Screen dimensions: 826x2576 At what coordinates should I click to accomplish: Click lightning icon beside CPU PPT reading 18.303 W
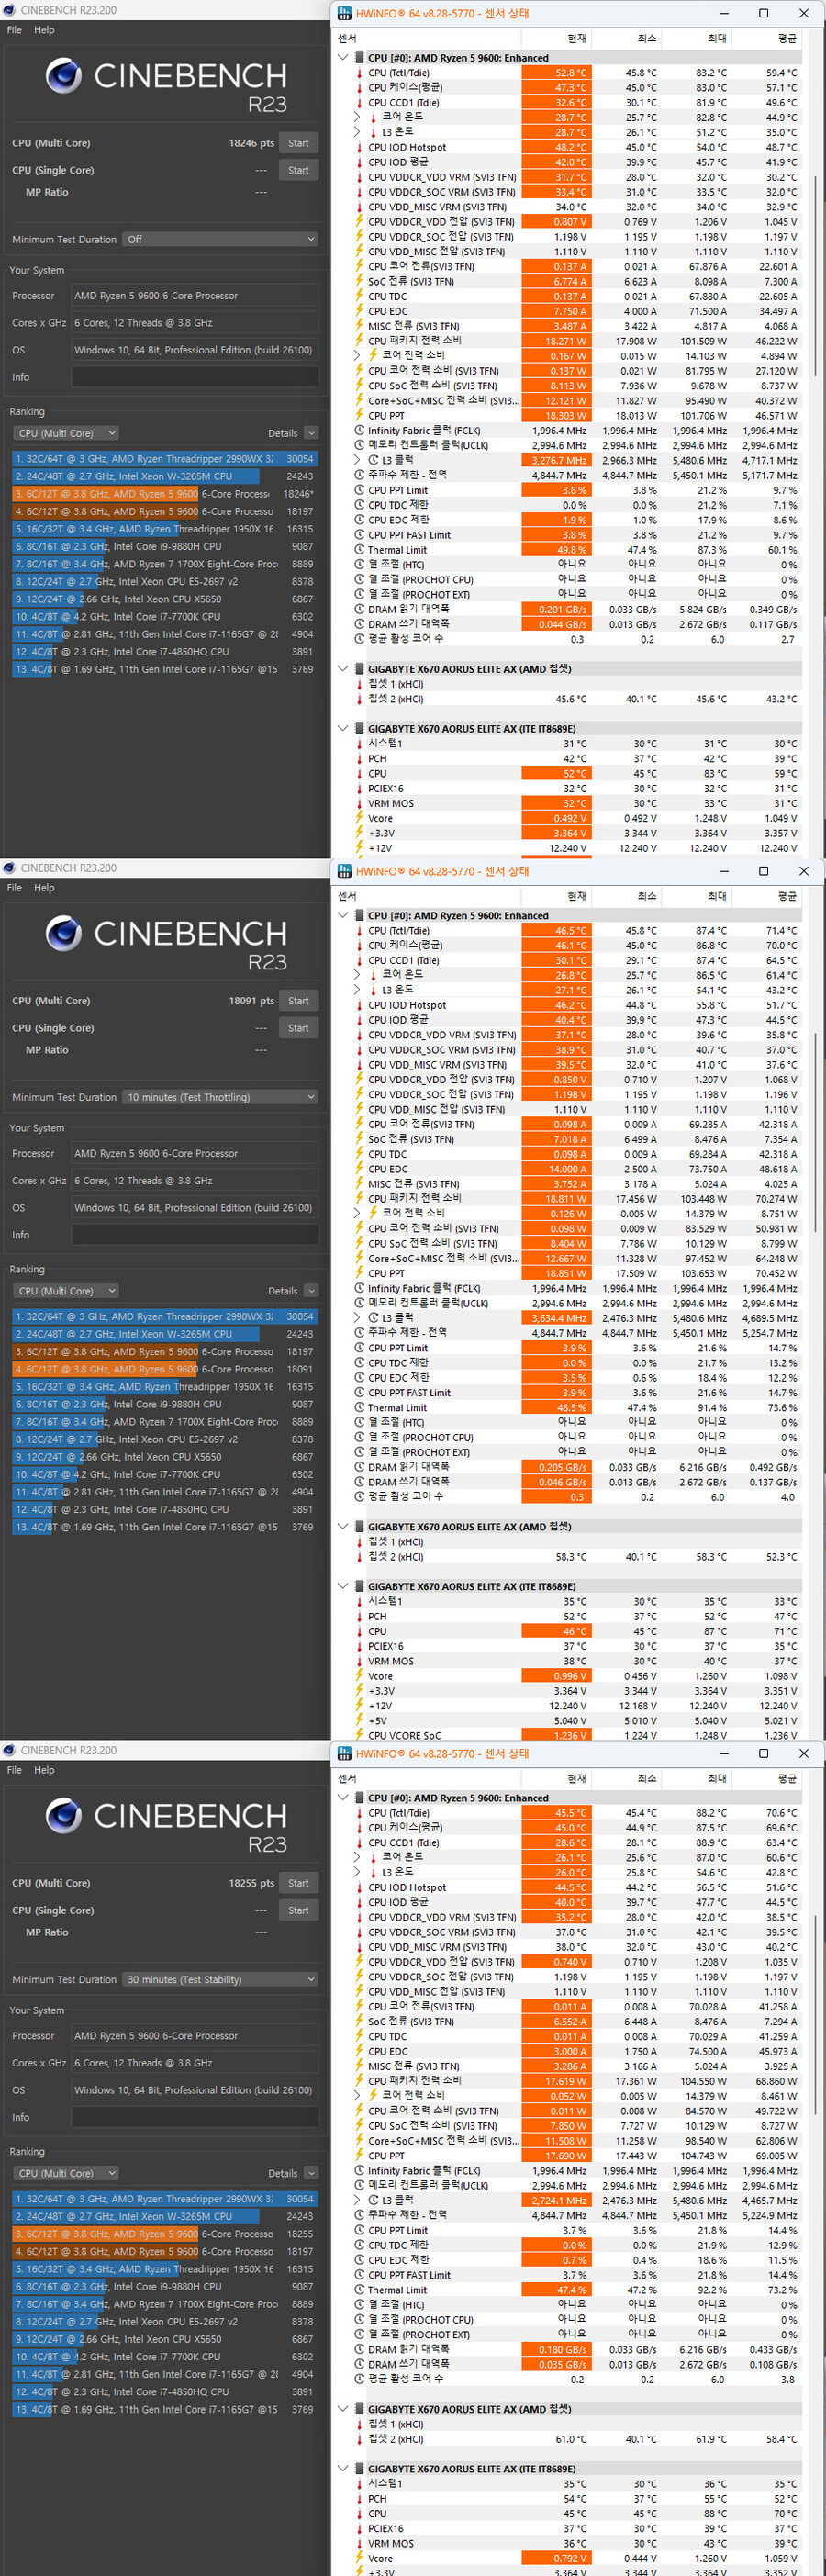point(360,416)
